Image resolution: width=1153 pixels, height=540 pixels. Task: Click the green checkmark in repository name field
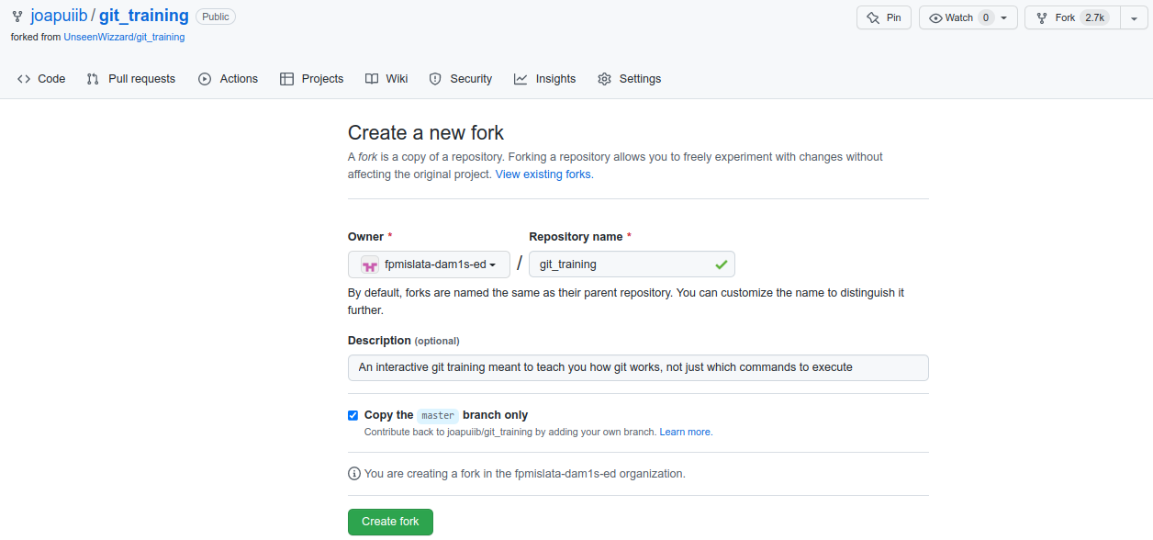pyautogui.click(x=722, y=264)
